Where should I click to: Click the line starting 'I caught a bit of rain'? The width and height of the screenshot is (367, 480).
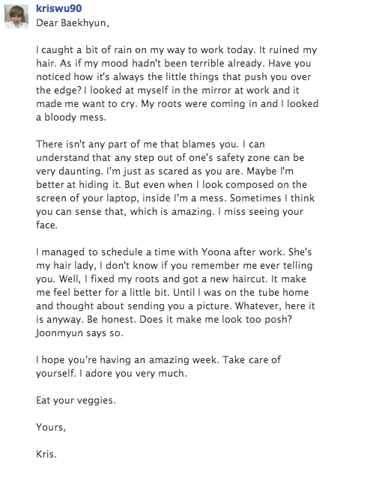click(x=176, y=50)
